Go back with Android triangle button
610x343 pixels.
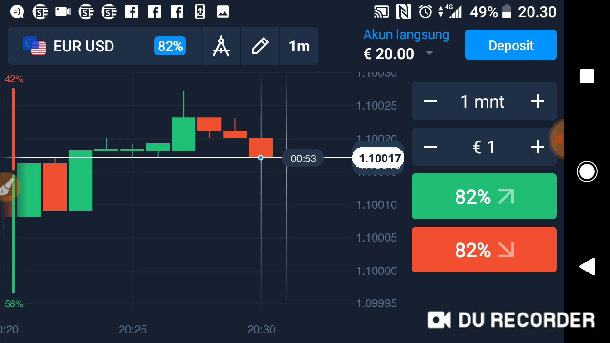point(587,267)
